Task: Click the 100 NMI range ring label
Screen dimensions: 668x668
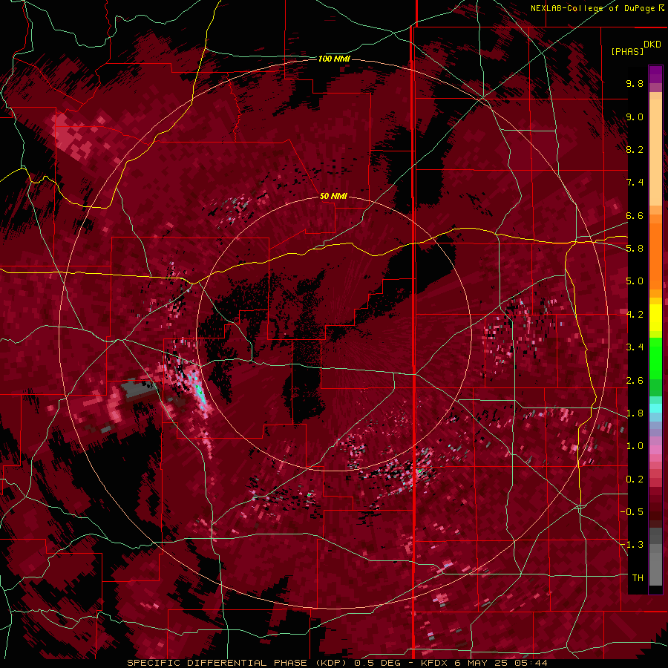Action: (334, 59)
